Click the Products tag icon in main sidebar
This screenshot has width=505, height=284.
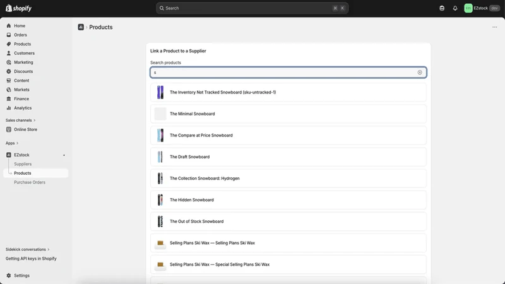[x=9, y=44]
